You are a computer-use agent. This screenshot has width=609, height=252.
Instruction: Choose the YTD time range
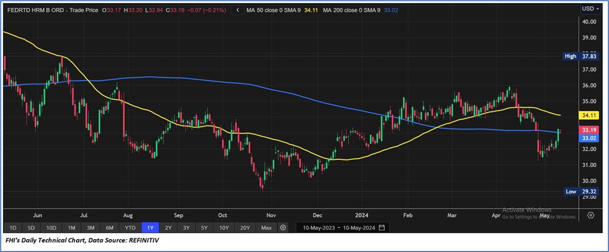pyautogui.click(x=130, y=227)
